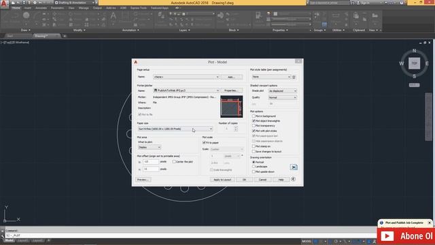This screenshot has width=435, height=245.
Task: Open the Plot style table dropdown
Action: [271, 77]
